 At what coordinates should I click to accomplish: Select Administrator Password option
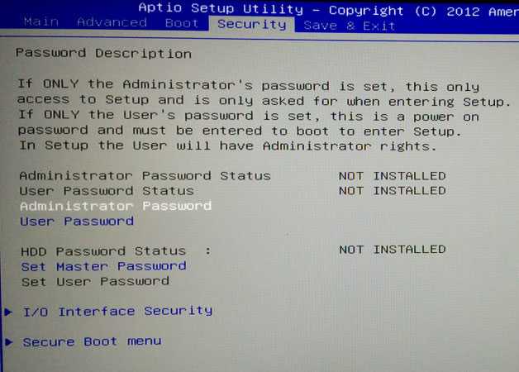coord(116,206)
